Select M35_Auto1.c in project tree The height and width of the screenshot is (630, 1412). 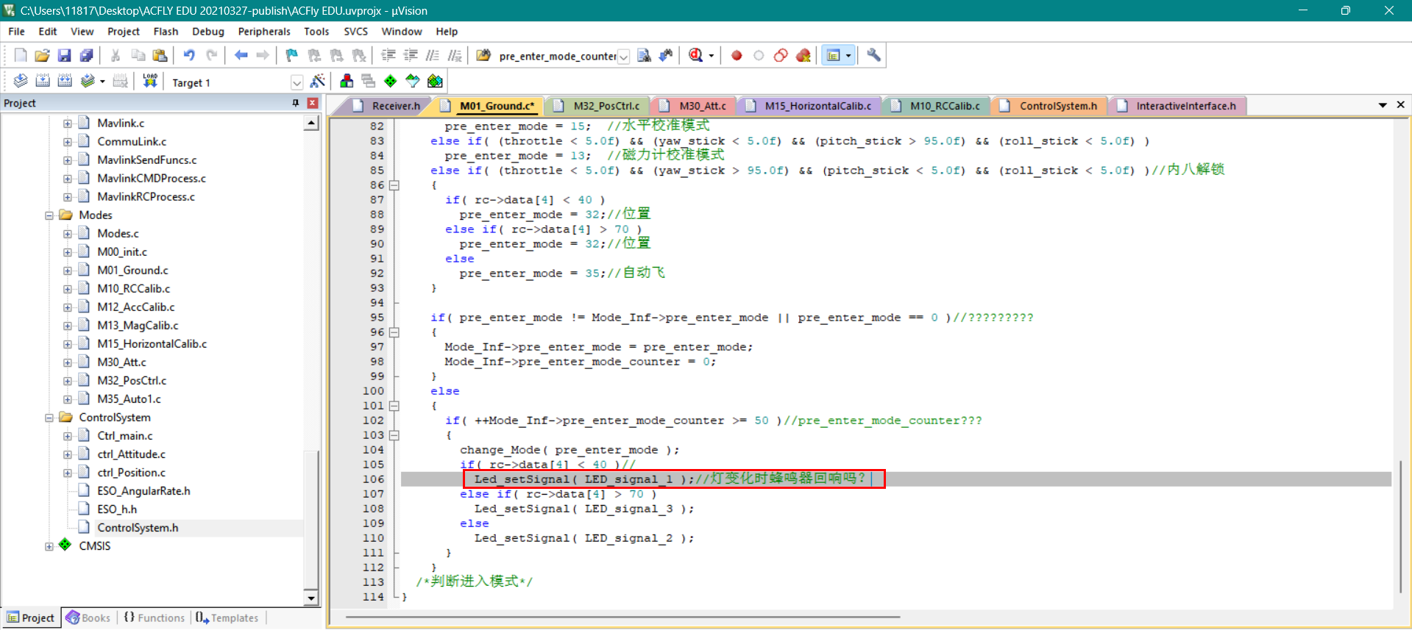tap(129, 399)
